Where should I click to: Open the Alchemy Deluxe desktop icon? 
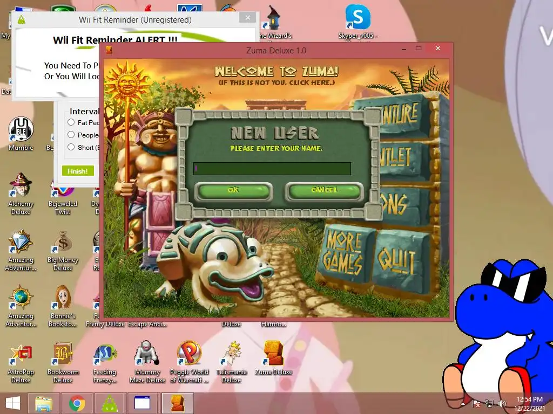point(21,194)
